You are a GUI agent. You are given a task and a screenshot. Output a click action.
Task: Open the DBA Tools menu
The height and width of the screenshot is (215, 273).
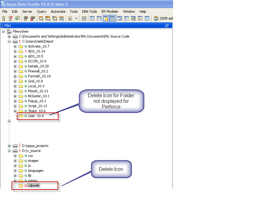[x=89, y=11]
